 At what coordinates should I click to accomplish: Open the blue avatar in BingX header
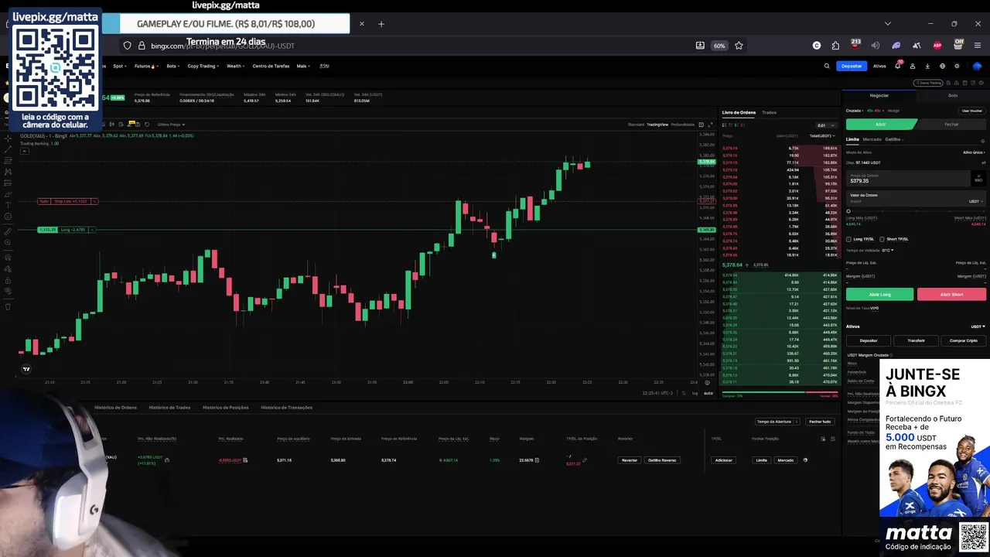coord(977,66)
